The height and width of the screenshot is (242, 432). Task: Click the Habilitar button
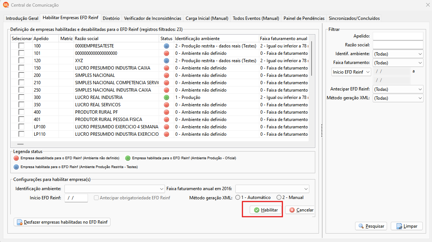coord(266,210)
